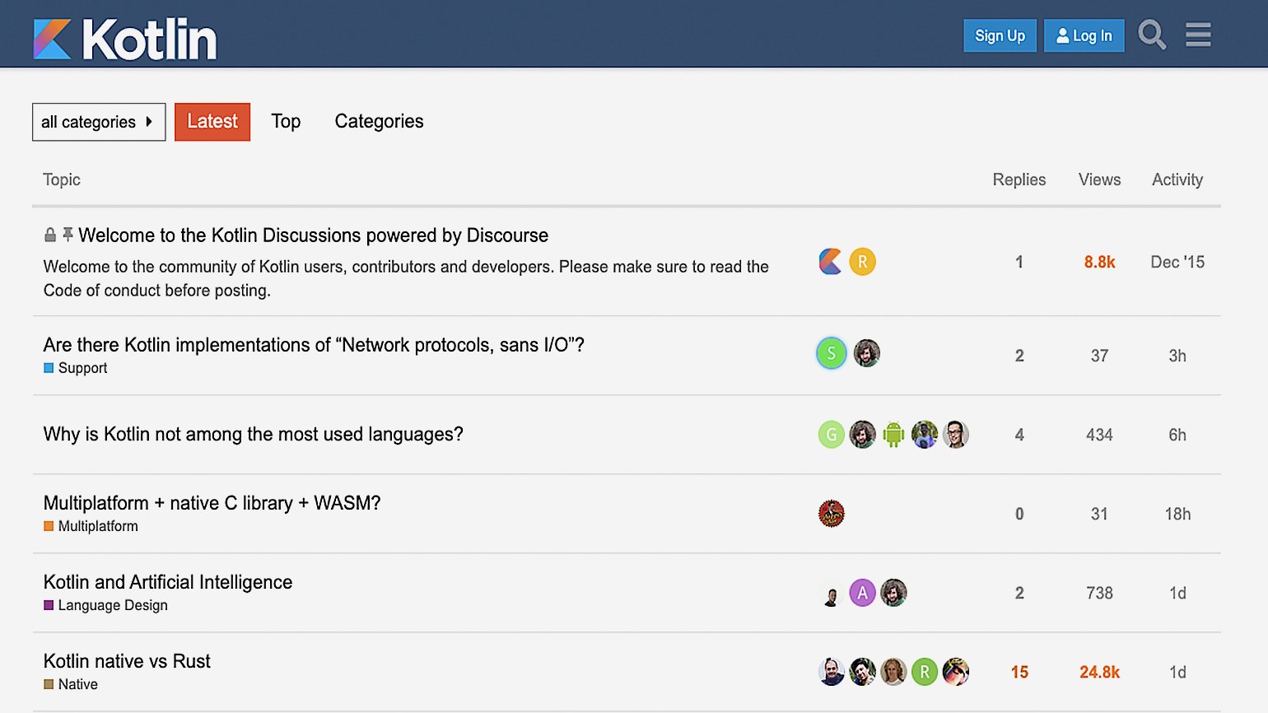Select the Latest tab
1268x713 pixels.
click(212, 121)
